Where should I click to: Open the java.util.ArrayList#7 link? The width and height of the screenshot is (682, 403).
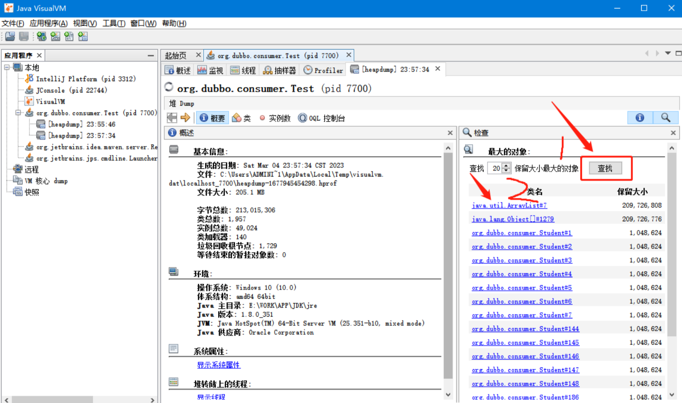(509, 206)
